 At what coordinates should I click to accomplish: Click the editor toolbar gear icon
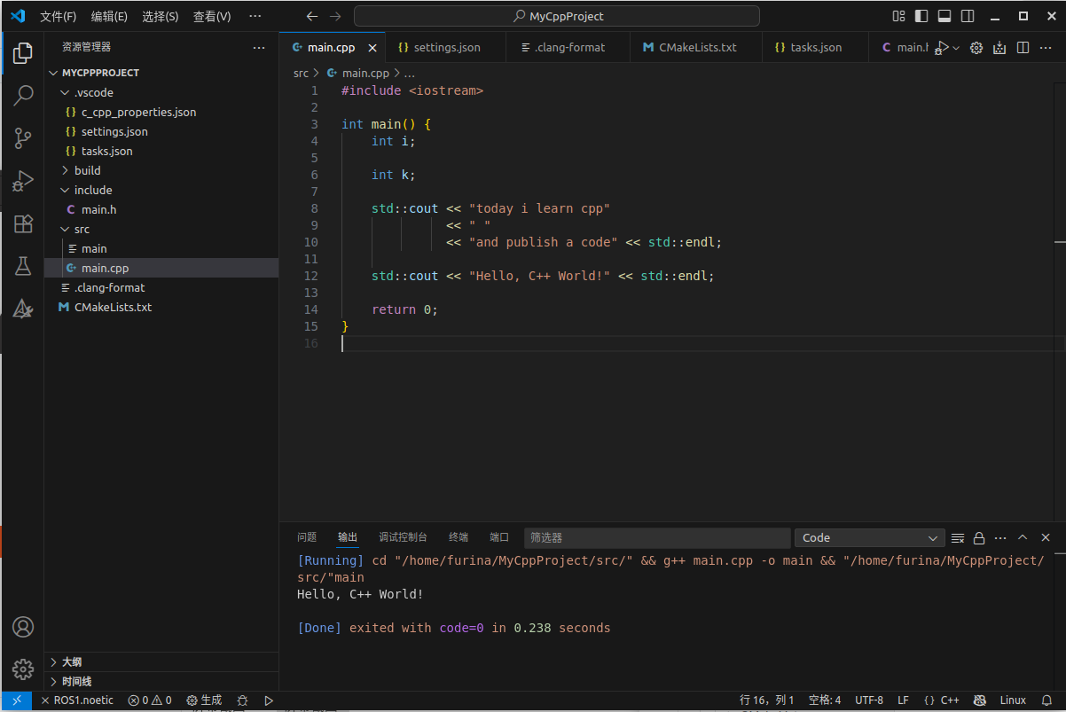pyautogui.click(x=976, y=48)
